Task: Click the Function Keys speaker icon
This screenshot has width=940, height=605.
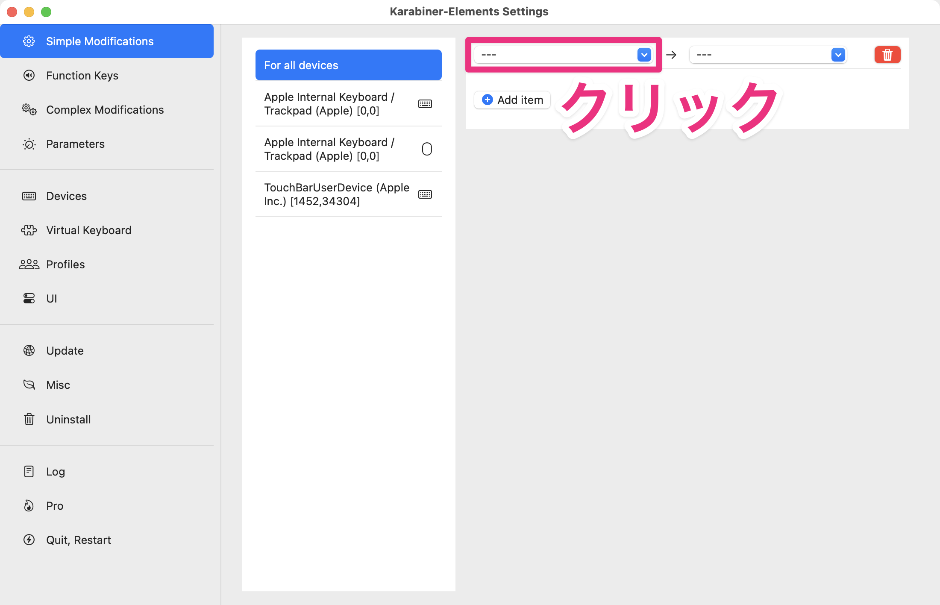Action: point(29,76)
